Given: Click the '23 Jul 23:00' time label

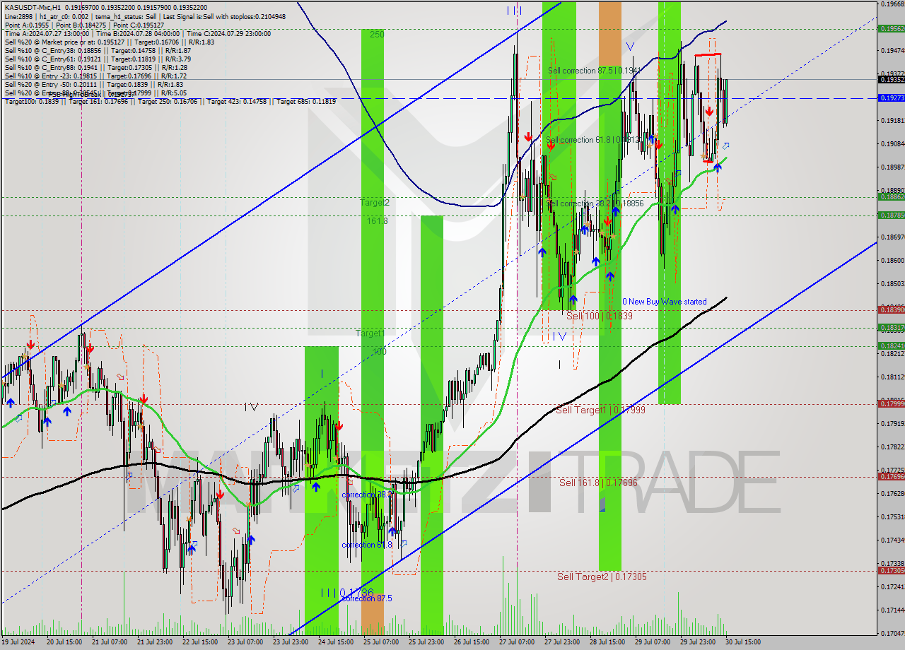Looking at the screenshot, I should pyautogui.click(x=291, y=642).
